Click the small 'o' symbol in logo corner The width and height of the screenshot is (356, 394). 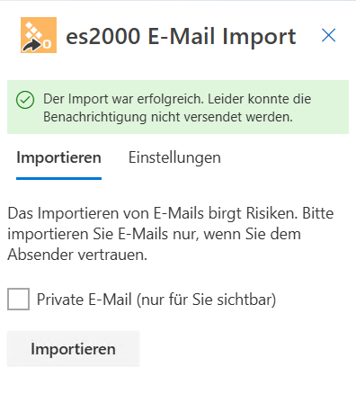[x=48, y=44]
